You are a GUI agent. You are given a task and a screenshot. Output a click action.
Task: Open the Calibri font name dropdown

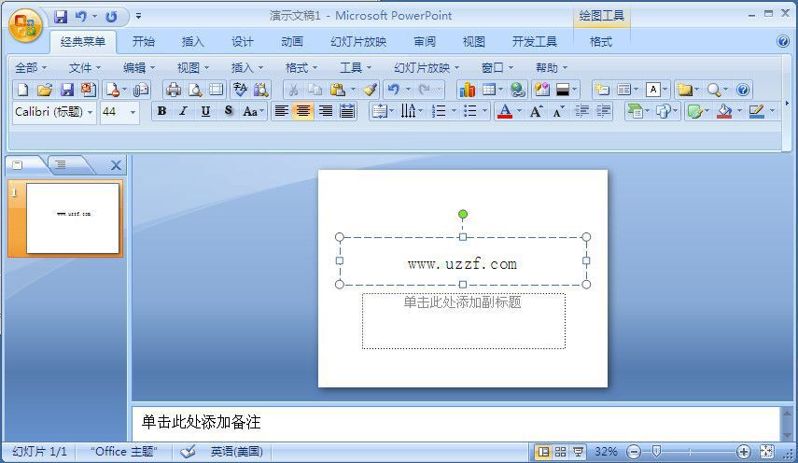point(91,112)
